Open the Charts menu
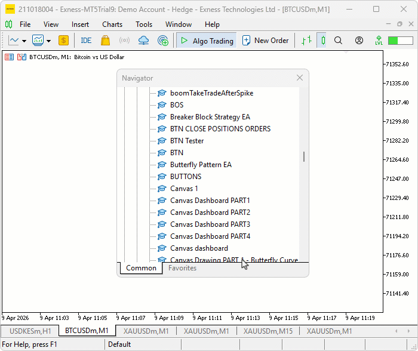 click(x=112, y=24)
